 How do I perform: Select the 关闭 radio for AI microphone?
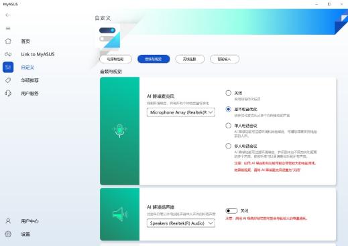pyautogui.click(x=228, y=93)
